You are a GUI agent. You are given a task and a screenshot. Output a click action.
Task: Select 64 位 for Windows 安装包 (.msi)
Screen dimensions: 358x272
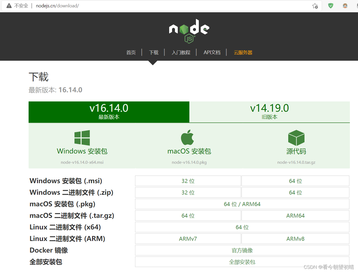pos(295,181)
